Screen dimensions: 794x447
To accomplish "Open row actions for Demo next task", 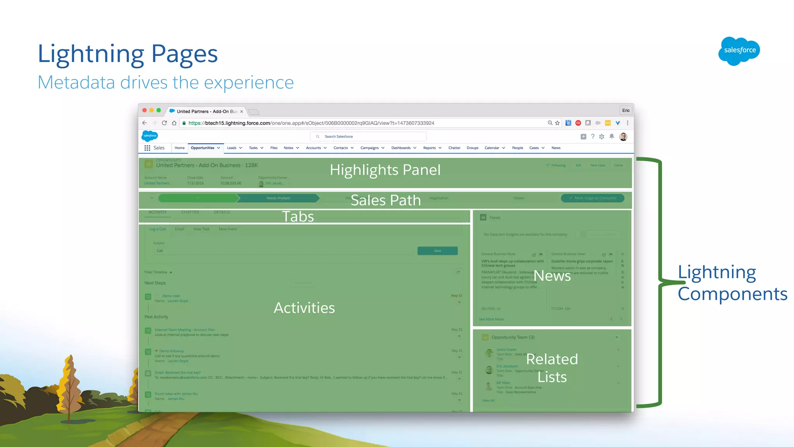I will (x=459, y=303).
